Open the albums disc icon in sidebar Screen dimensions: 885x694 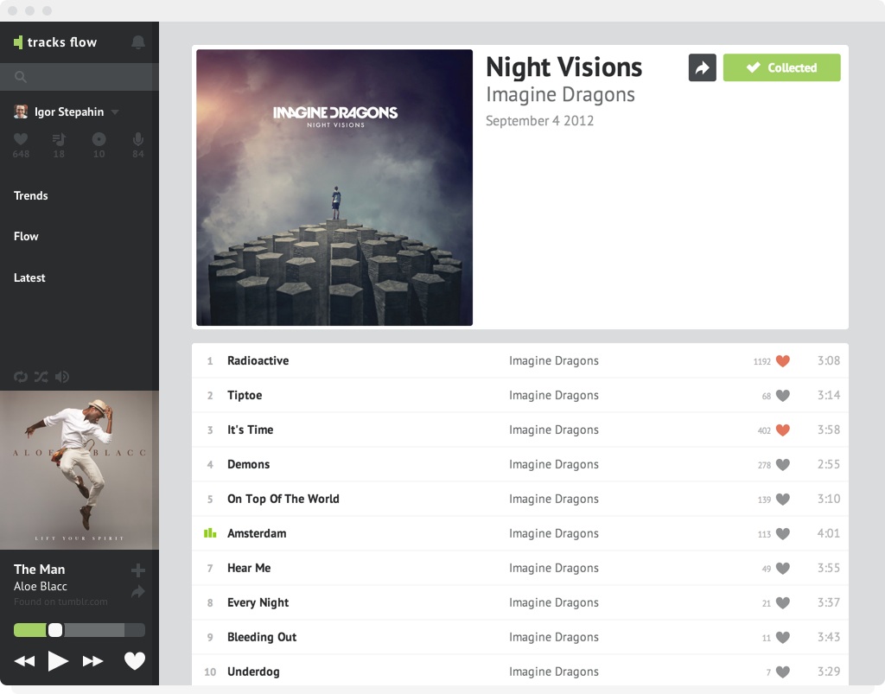[99, 139]
